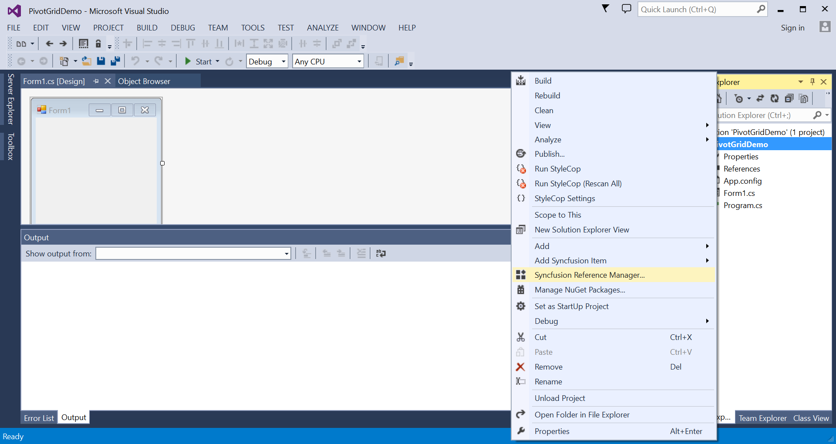This screenshot has width=836, height=444.
Task: Click the Collapse All icon in Solution Explorer
Action: (789, 98)
